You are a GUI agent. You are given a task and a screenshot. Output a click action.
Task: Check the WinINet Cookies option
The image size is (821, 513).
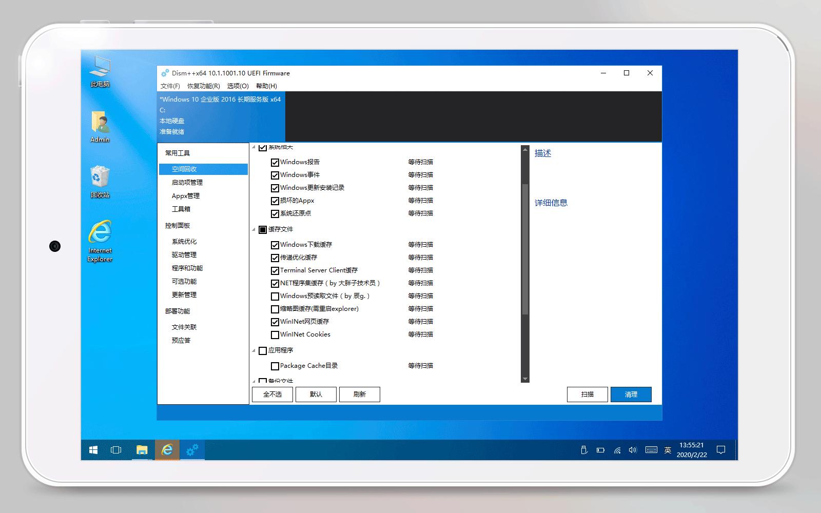coord(275,334)
